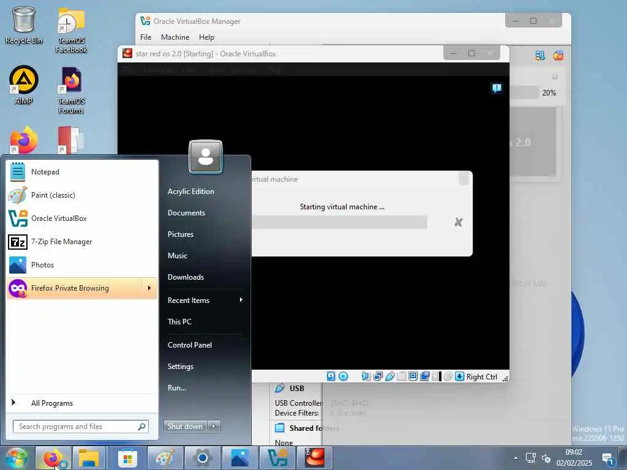The width and height of the screenshot is (627, 470).
Task: Open TeamOS Forums desktop shortcut
Action: tap(71, 90)
